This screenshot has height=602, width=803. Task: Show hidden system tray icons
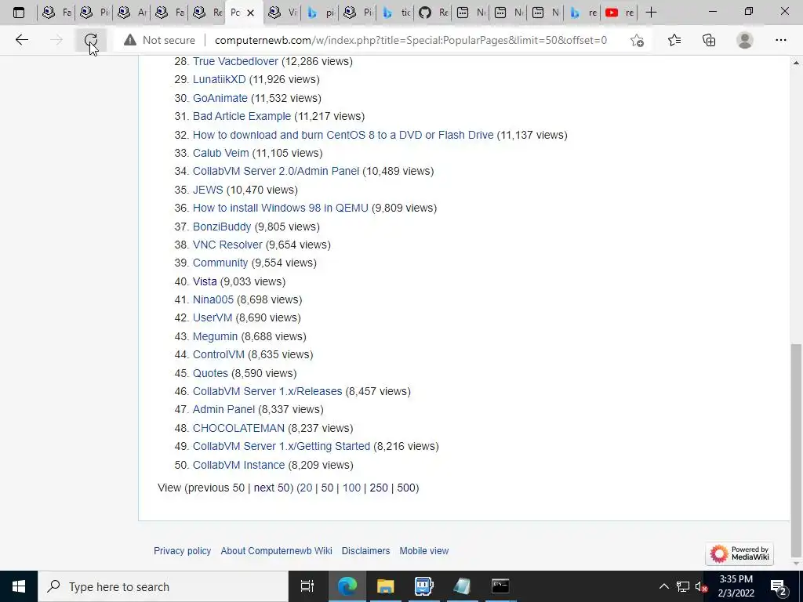pos(663,586)
